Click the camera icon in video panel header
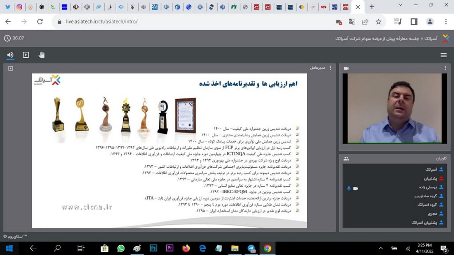Viewport: 454px width, 255px height. [x=346, y=68]
